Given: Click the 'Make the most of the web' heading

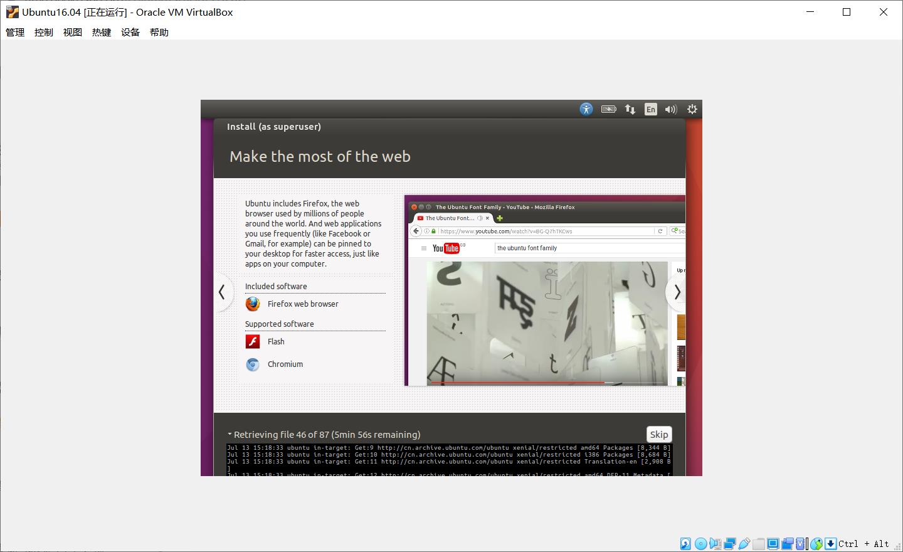Looking at the screenshot, I should [x=320, y=156].
